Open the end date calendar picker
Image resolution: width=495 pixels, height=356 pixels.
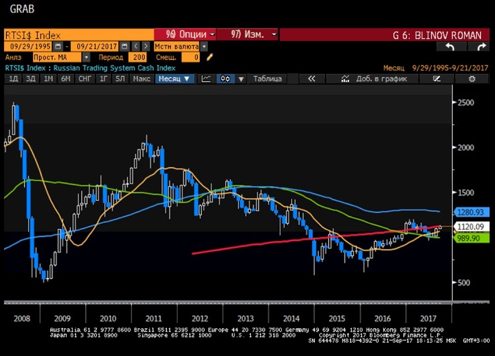click(x=123, y=46)
